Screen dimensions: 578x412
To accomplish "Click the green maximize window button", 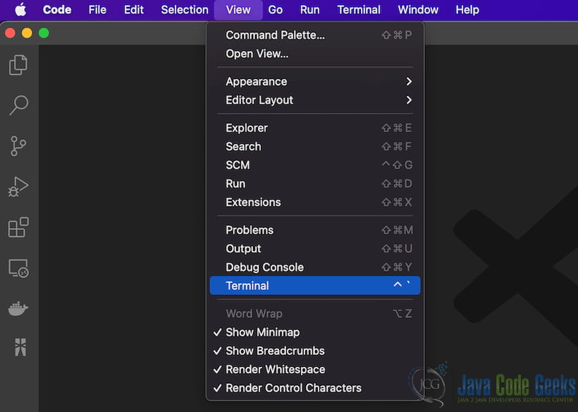I will click(x=44, y=33).
